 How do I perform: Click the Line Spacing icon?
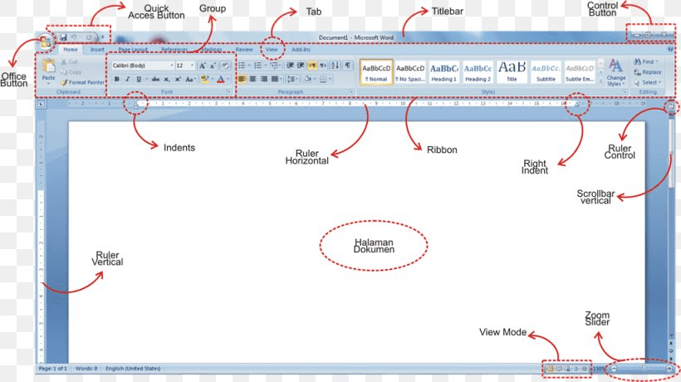[292, 79]
